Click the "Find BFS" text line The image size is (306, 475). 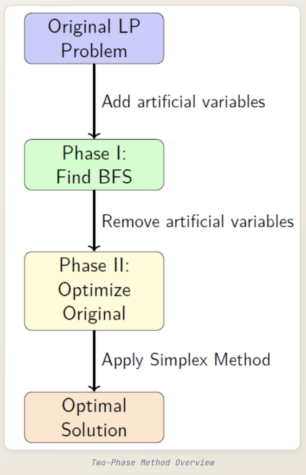(94, 177)
